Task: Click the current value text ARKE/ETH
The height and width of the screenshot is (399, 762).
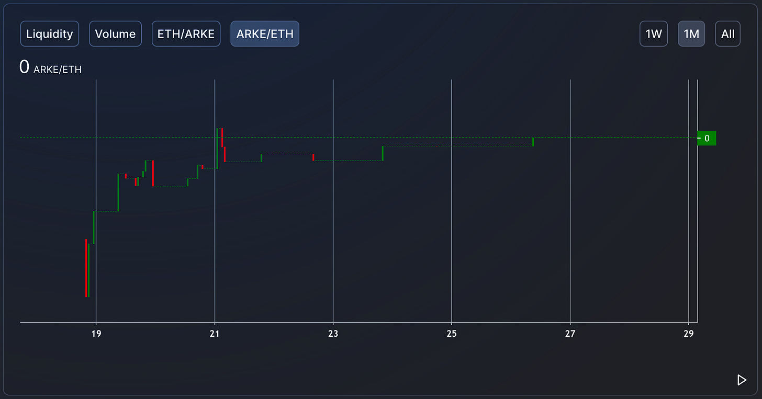Action: pos(58,70)
